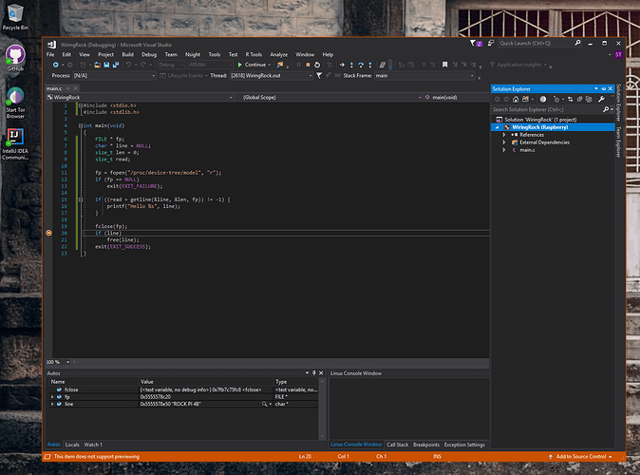Expand the fp variable in Autos
Screen dimensions: 640x475
click(x=52, y=397)
